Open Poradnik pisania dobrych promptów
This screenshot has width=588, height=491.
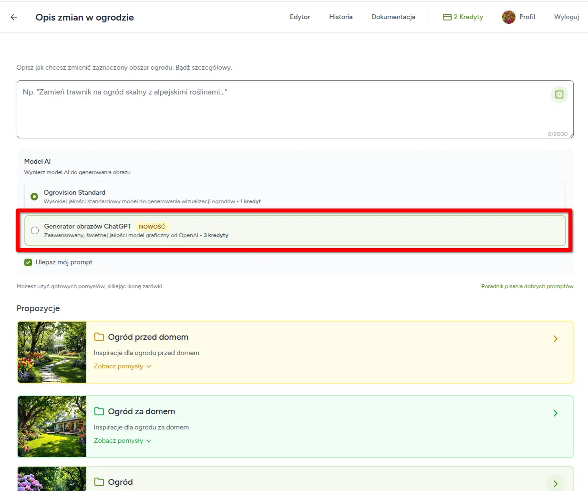click(527, 286)
